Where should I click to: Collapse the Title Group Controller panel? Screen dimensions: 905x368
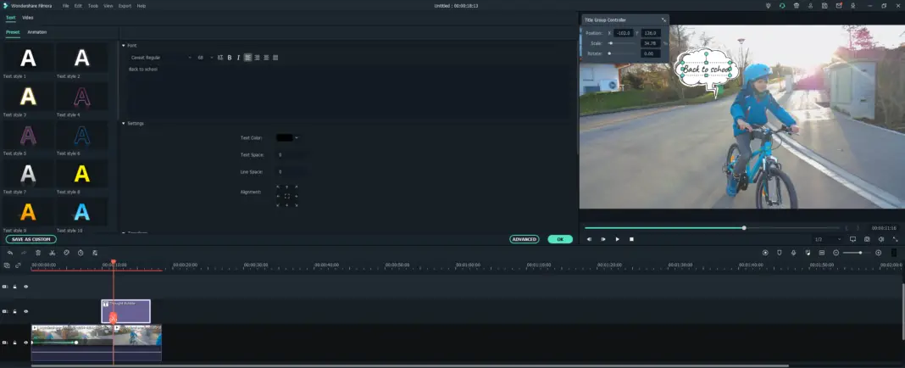663,20
